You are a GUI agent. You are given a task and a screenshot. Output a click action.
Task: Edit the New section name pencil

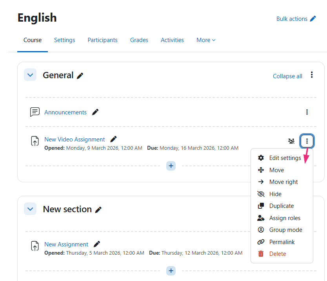(x=98, y=210)
